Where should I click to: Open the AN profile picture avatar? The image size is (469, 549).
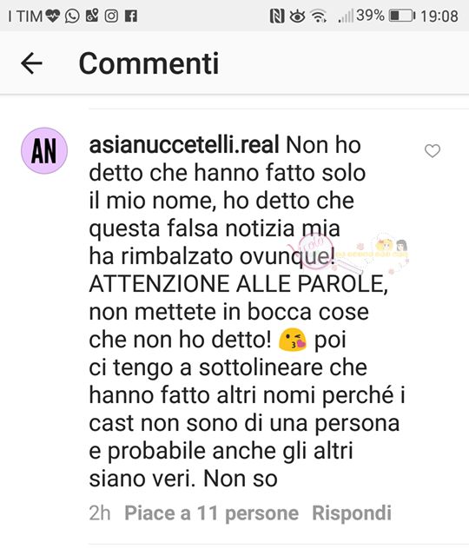coord(44,150)
